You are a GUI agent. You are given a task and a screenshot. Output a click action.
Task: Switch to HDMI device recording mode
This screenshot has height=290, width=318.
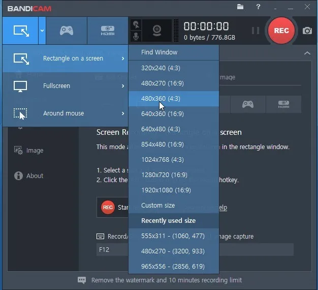tap(108, 31)
